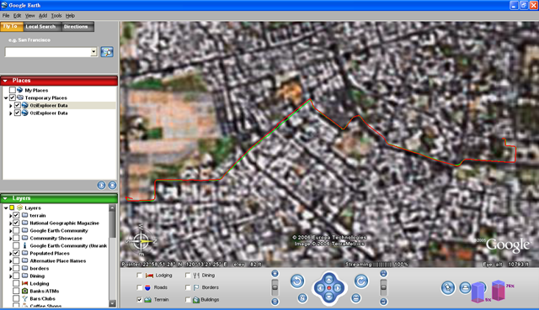
Task: Click the zoom slider handle
Action: point(275,287)
